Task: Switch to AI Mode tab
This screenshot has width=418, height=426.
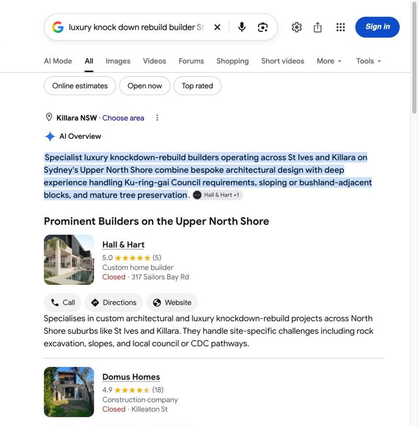Action: coord(58,61)
